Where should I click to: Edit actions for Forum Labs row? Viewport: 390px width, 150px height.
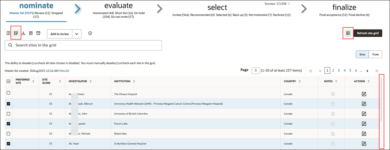364,124
